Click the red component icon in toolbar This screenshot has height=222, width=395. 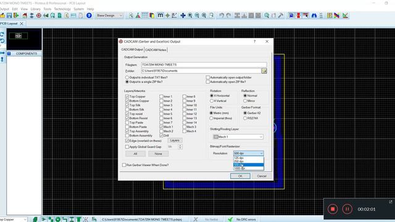pos(299,15)
